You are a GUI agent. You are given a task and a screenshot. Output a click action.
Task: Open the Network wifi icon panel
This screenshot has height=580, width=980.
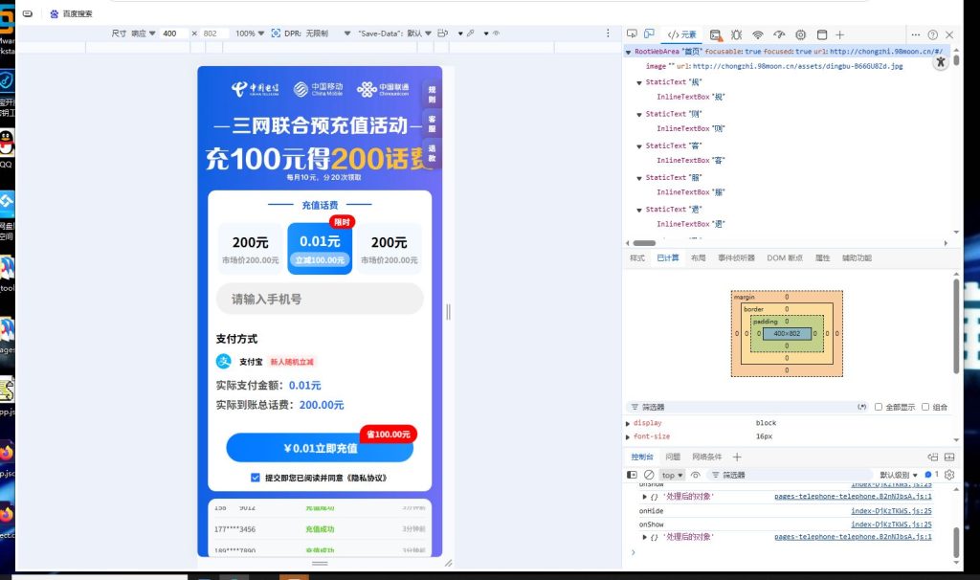click(758, 35)
